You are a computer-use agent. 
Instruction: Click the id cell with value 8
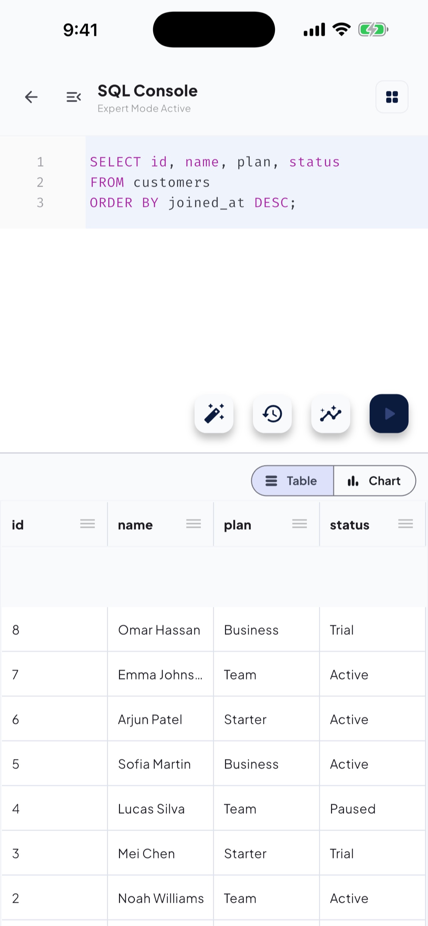[54, 630]
